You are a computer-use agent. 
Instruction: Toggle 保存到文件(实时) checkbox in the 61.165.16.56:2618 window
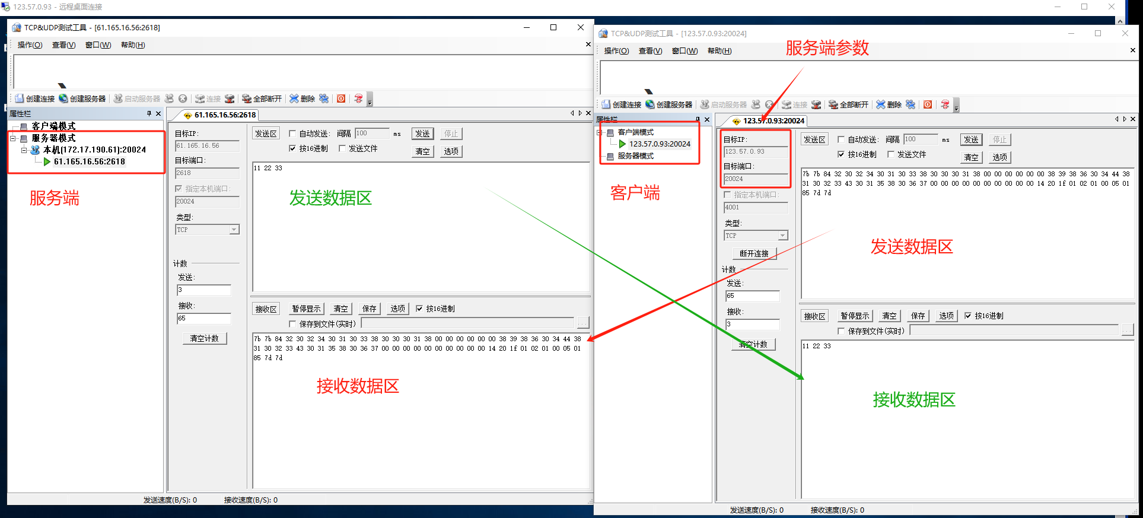[x=292, y=324]
